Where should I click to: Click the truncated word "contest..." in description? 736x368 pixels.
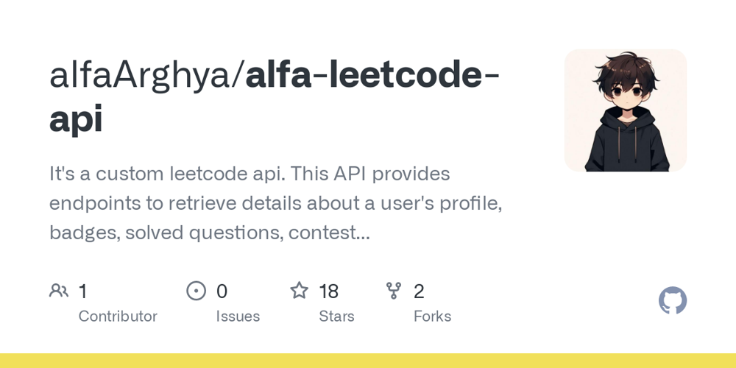click(329, 233)
